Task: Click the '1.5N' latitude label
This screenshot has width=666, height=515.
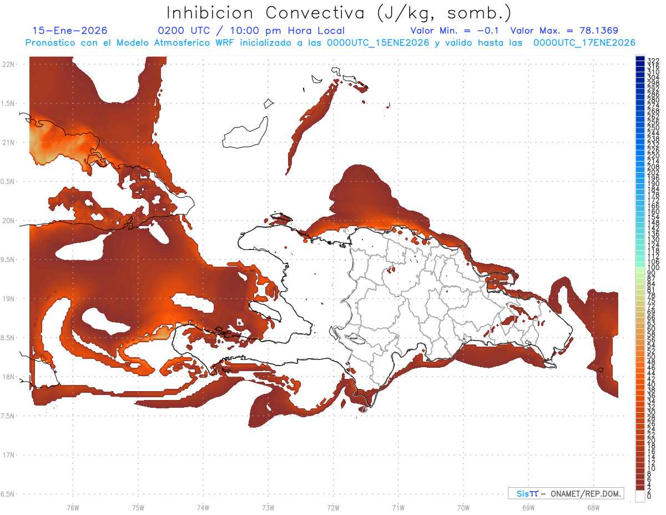Action: point(8,103)
